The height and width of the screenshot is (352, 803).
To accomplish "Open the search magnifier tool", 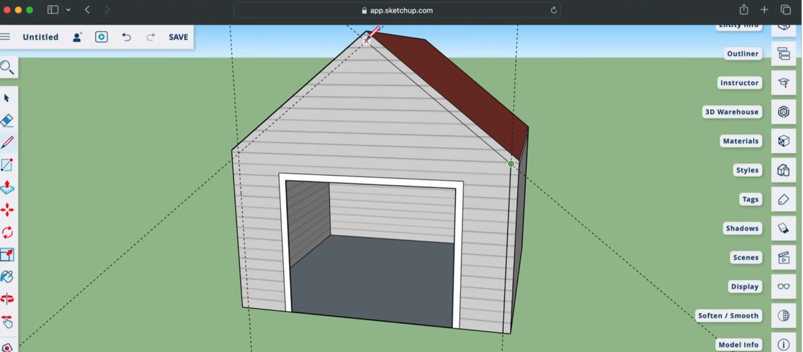I will tap(7, 68).
